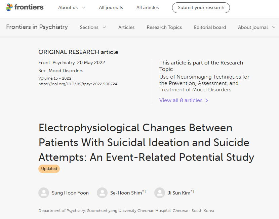Click the Updated badge
This screenshot has width=279, height=219.
click(49, 169)
